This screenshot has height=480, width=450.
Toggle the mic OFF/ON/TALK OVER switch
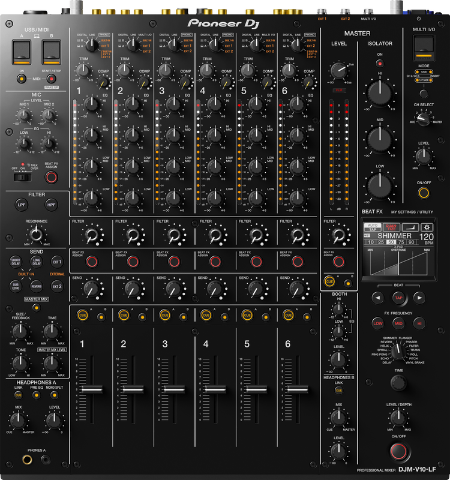(22, 177)
